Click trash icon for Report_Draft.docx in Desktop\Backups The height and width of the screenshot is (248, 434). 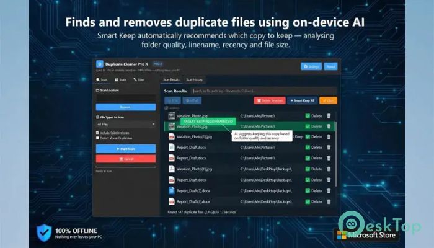point(329,180)
